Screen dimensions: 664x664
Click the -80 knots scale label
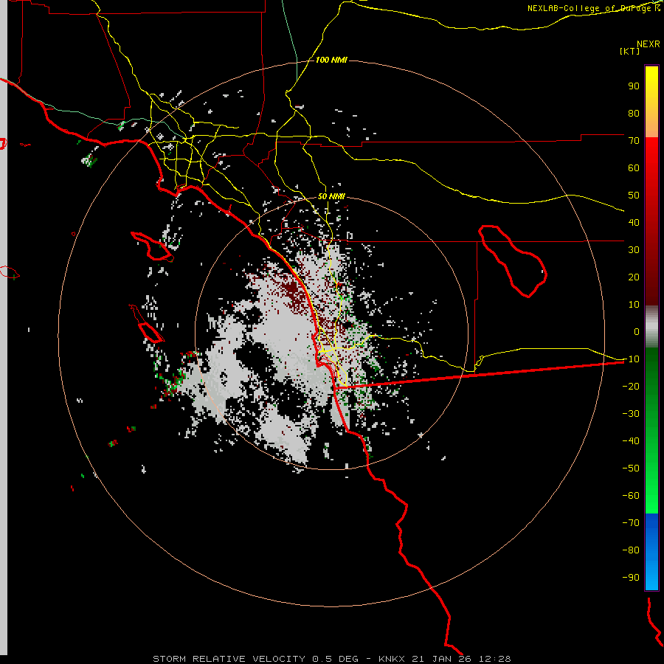(631, 550)
